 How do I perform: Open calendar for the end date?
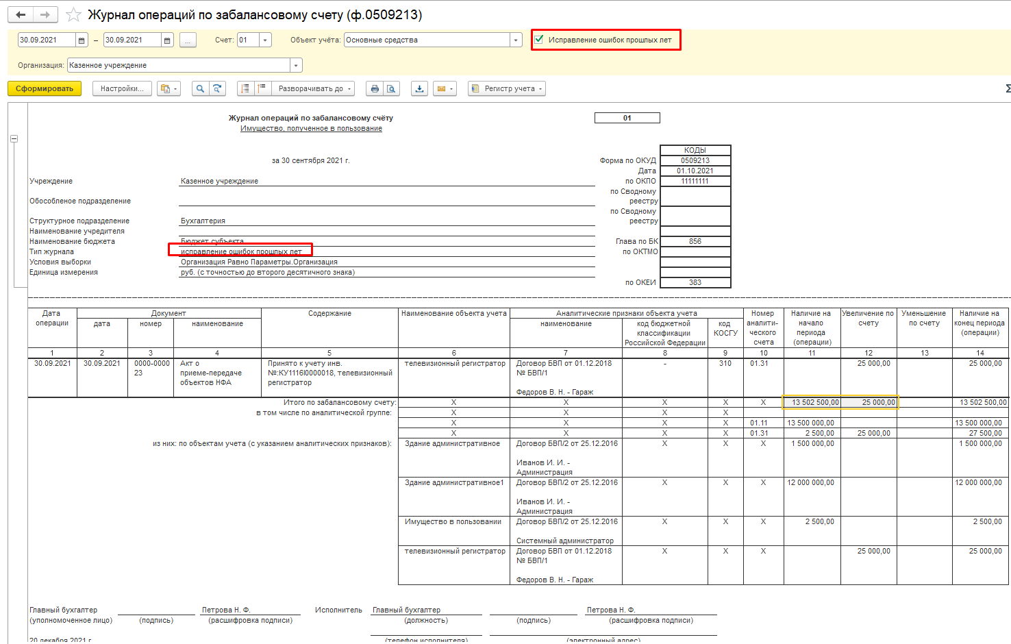click(x=167, y=40)
